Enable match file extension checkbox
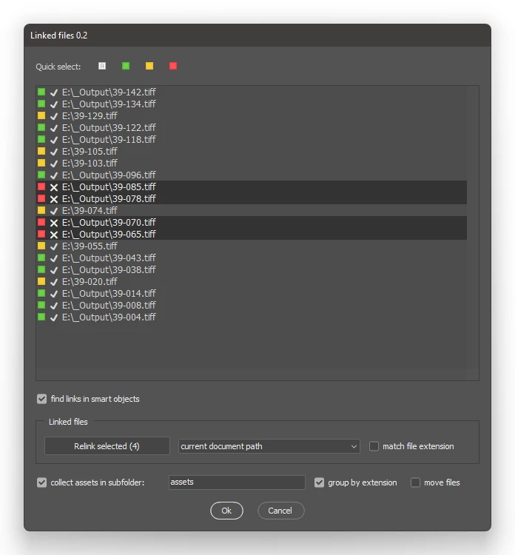515x555 pixels. coord(374,446)
